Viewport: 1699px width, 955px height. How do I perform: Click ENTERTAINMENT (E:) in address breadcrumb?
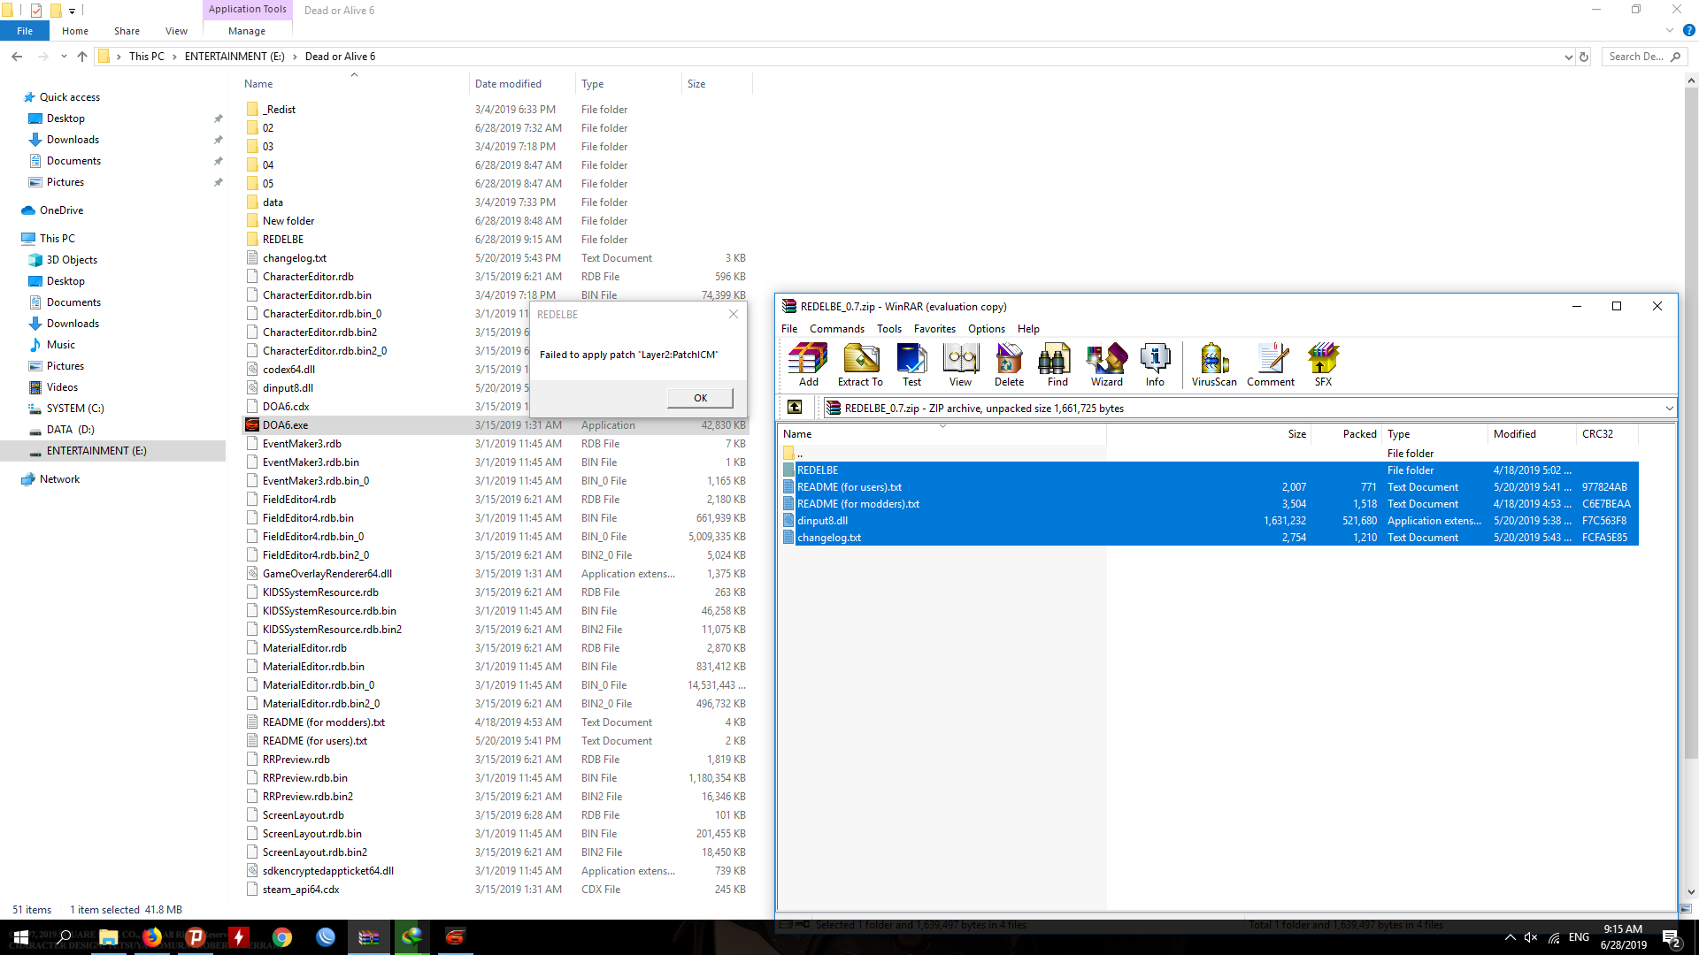tap(234, 57)
